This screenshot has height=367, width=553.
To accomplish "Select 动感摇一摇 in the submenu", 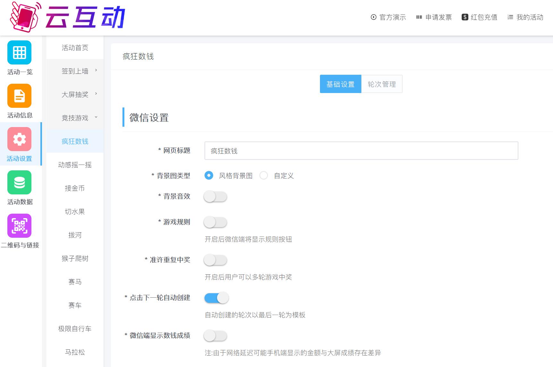I will (x=75, y=165).
